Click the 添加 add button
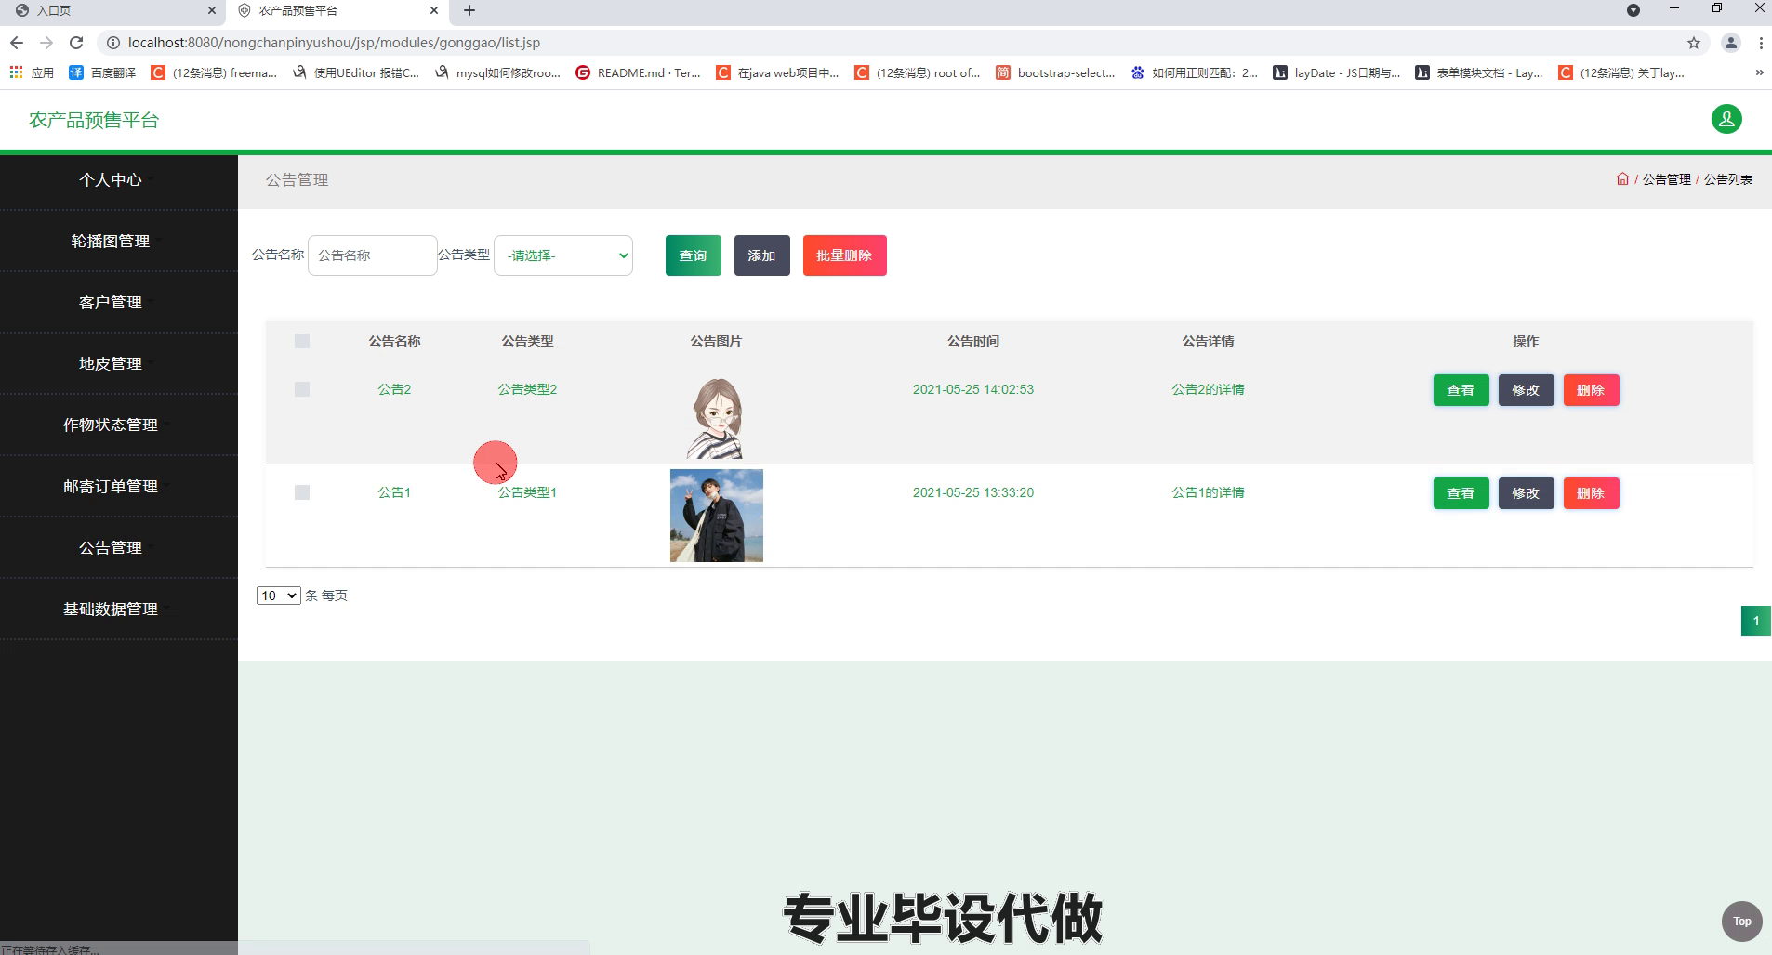1772x955 pixels. pyautogui.click(x=761, y=255)
